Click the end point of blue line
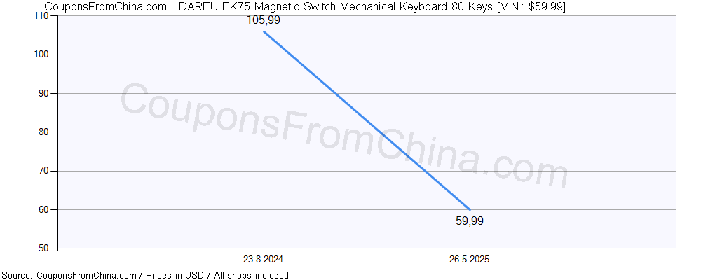701x280 pixels. coord(470,209)
